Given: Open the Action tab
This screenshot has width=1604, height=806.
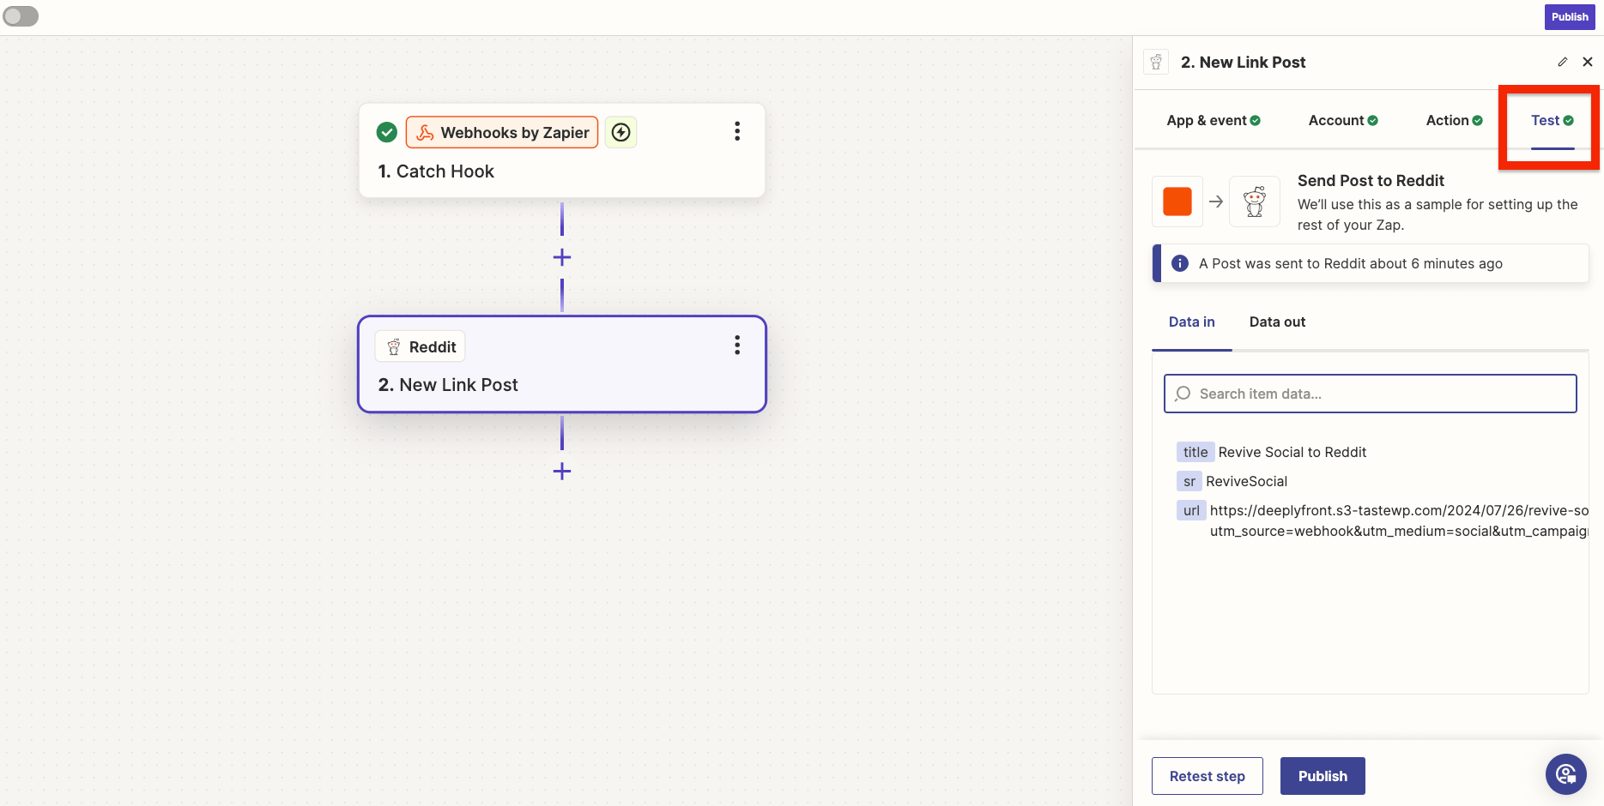Looking at the screenshot, I should point(1453,121).
